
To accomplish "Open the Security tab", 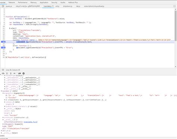I will (54, 3).
